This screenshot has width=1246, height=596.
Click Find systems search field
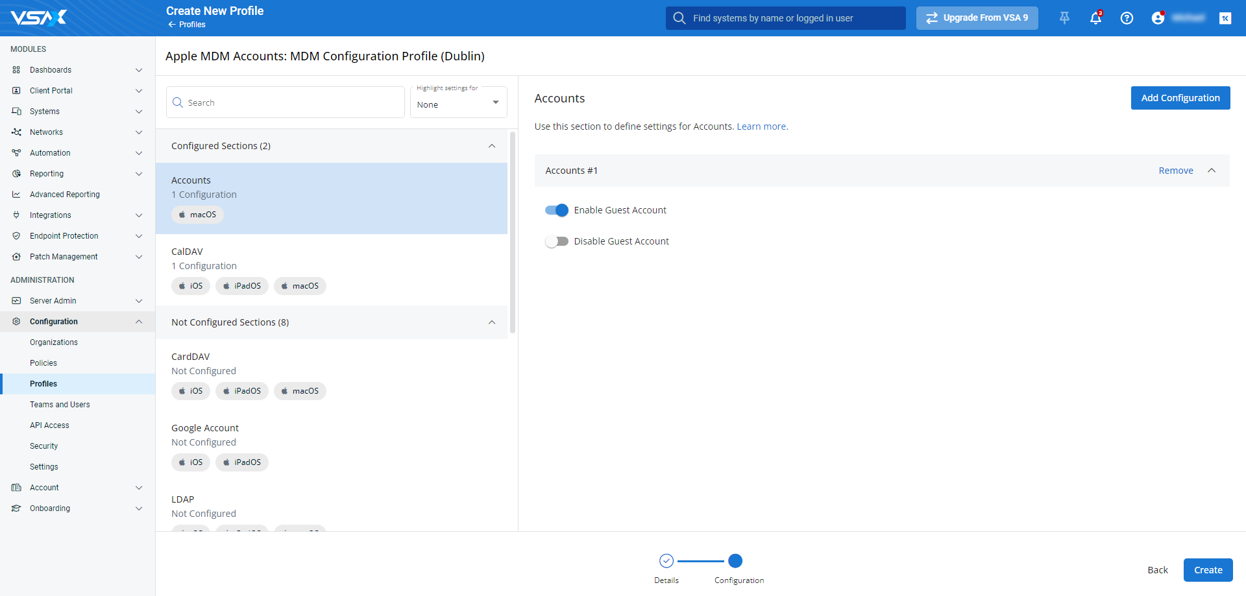point(785,18)
